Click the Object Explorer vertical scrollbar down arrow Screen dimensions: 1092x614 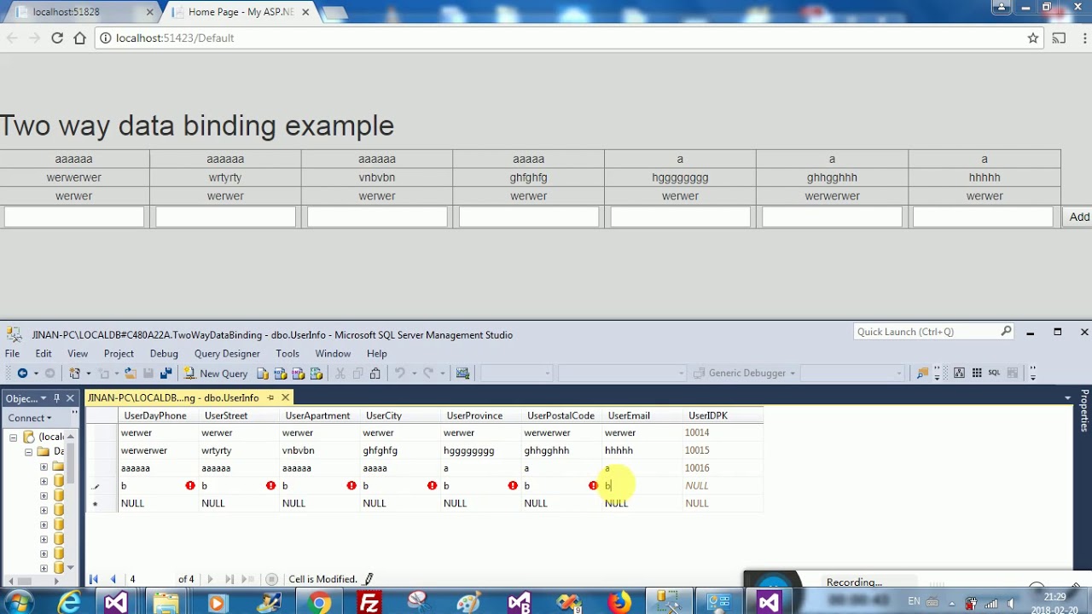tap(71, 567)
